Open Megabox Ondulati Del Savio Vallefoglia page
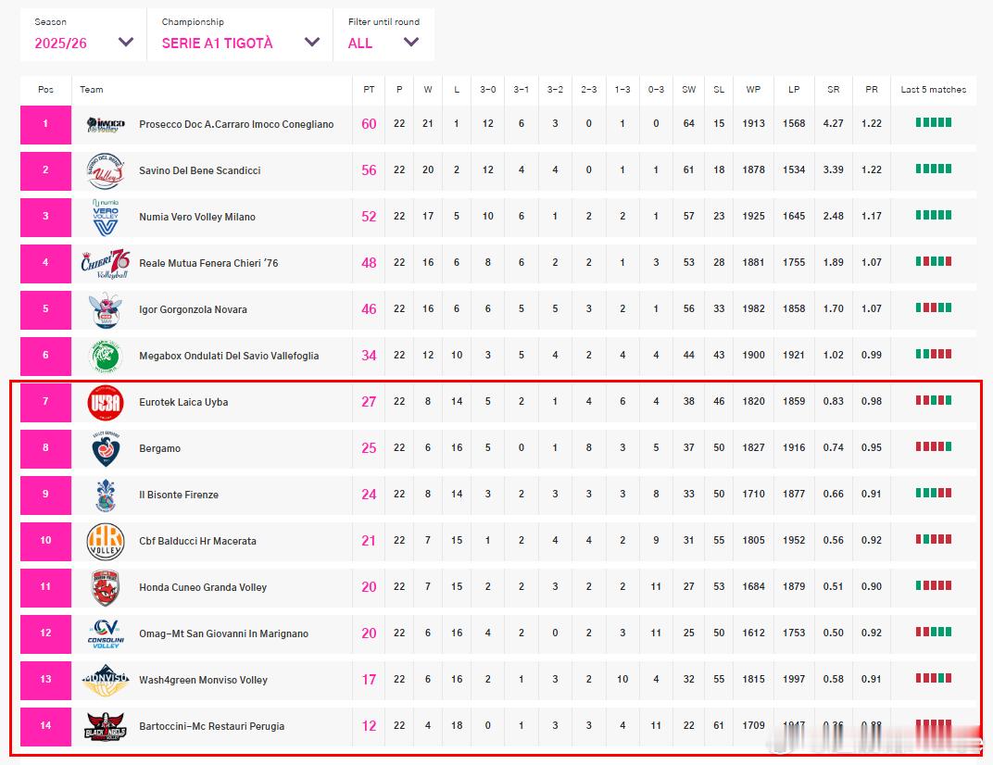The height and width of the screenshot is (765, 993). pos(229,356)
